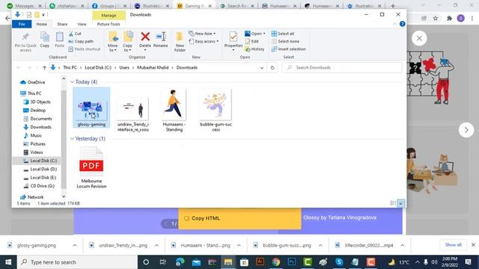Open the Copy to menu
Viewport: 479px width, 269px height.
pyautogui.click(x=128, y=42)
